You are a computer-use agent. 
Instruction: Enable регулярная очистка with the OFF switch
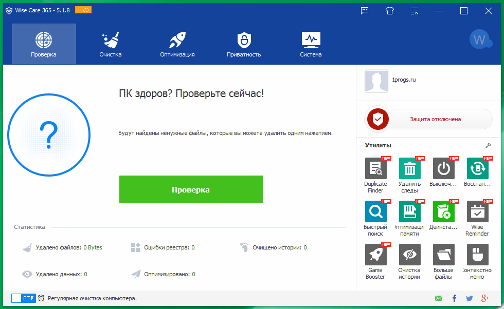coord(23,298)
